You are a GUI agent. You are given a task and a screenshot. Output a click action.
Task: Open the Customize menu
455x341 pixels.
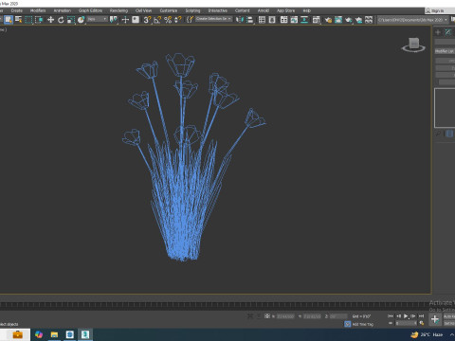(x=169, y=10)
